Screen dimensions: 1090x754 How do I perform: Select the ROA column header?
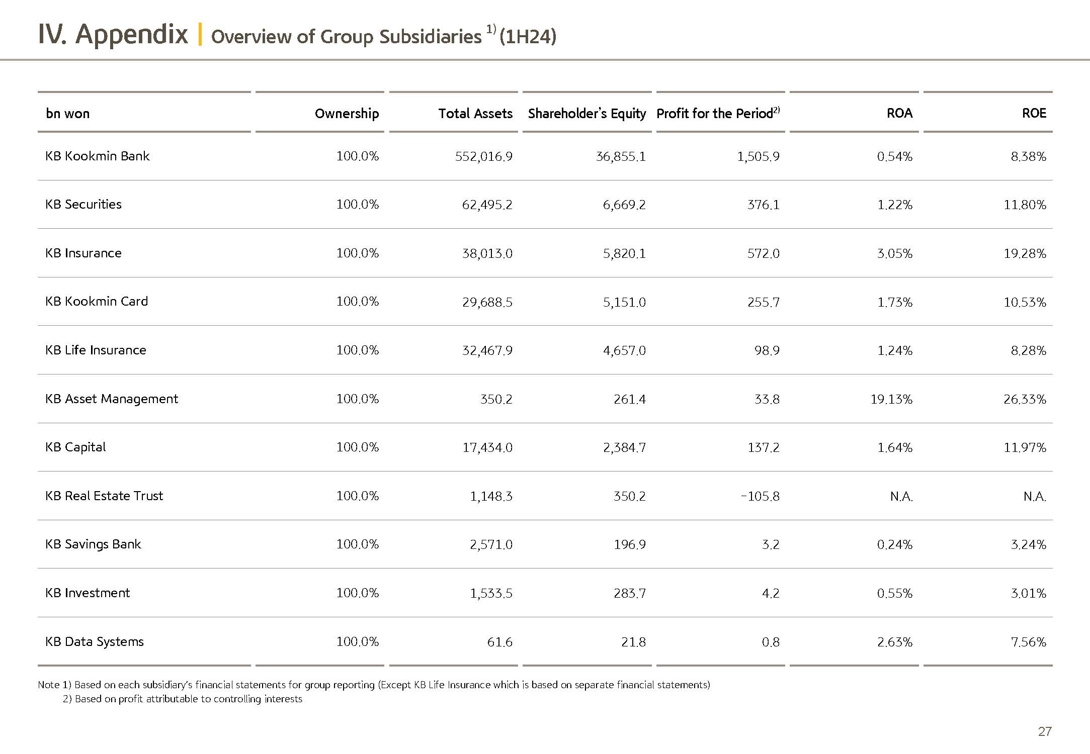tap(899, 113)
